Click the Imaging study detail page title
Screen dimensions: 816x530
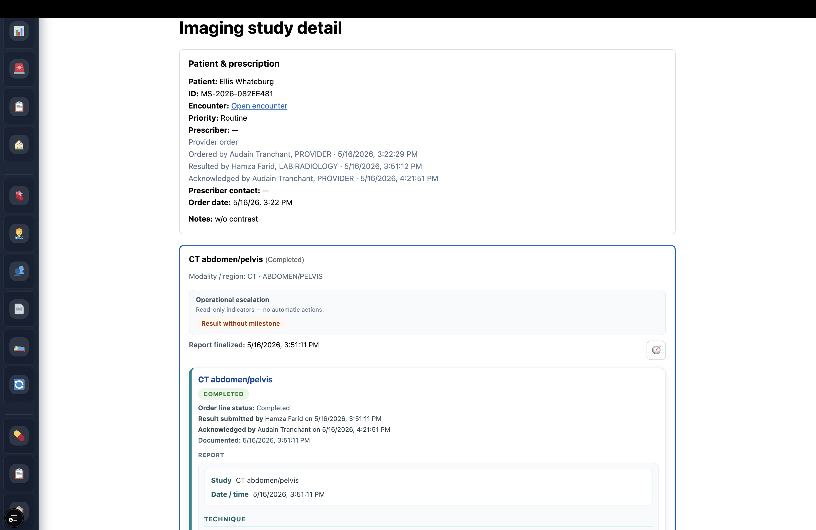pyautogui.click(x=261, y=28)
